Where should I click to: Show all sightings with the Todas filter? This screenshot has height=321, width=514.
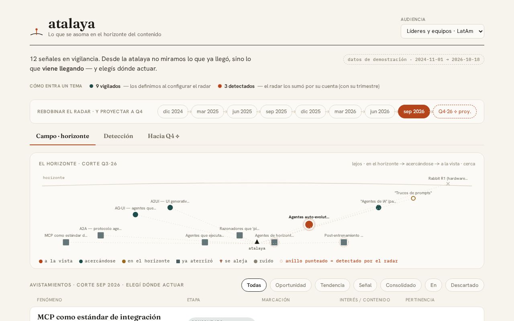coord(254,285)
